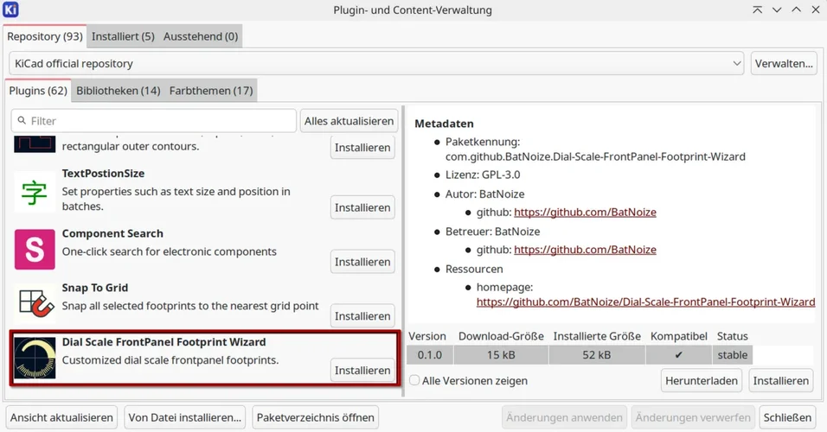This screenshot has width=827, height=432.
Task: Click the Snap To Grid magnet icon
Action: [35, 303]
